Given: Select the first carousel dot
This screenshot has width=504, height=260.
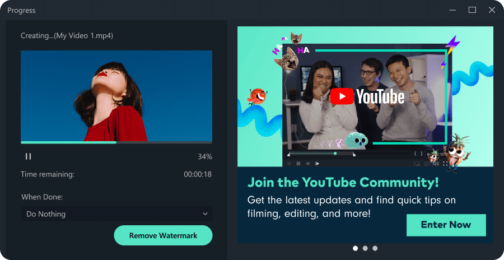Looking at the screenshot, I should coord(355,248).
